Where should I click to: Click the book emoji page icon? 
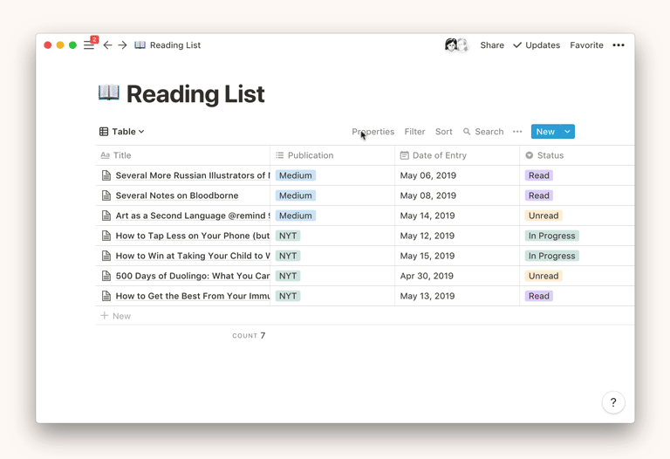click(109, 92)
